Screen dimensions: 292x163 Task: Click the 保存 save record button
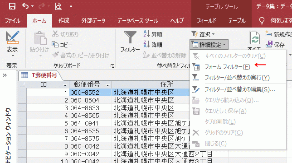coord(275,45)
